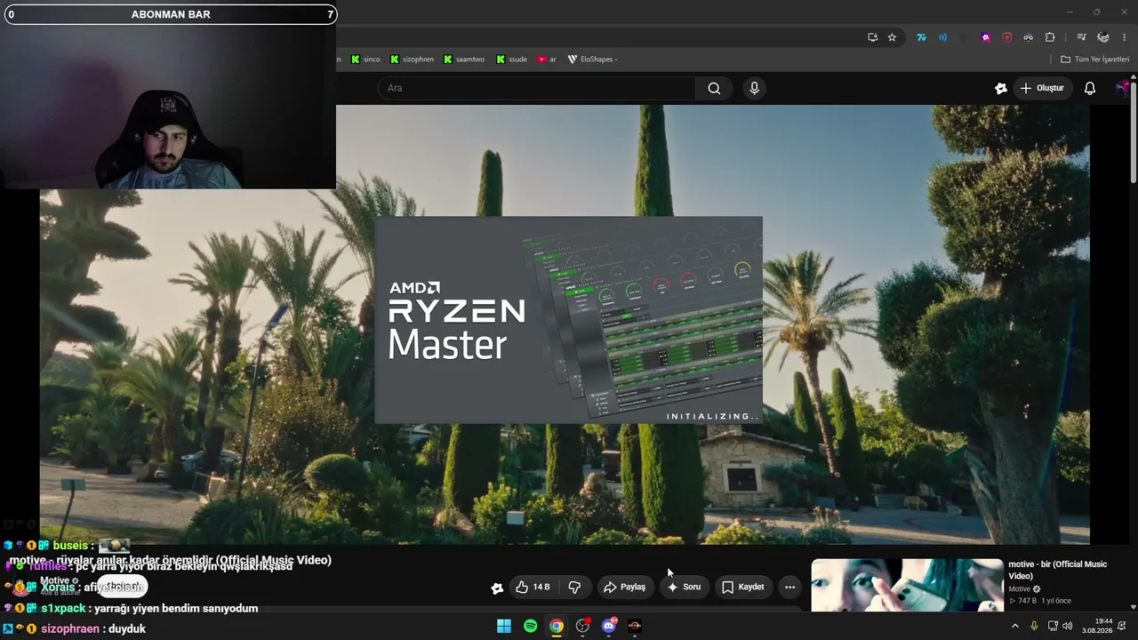Open Discord from the taskbar

pyautogui.click(x=609, y=626)
